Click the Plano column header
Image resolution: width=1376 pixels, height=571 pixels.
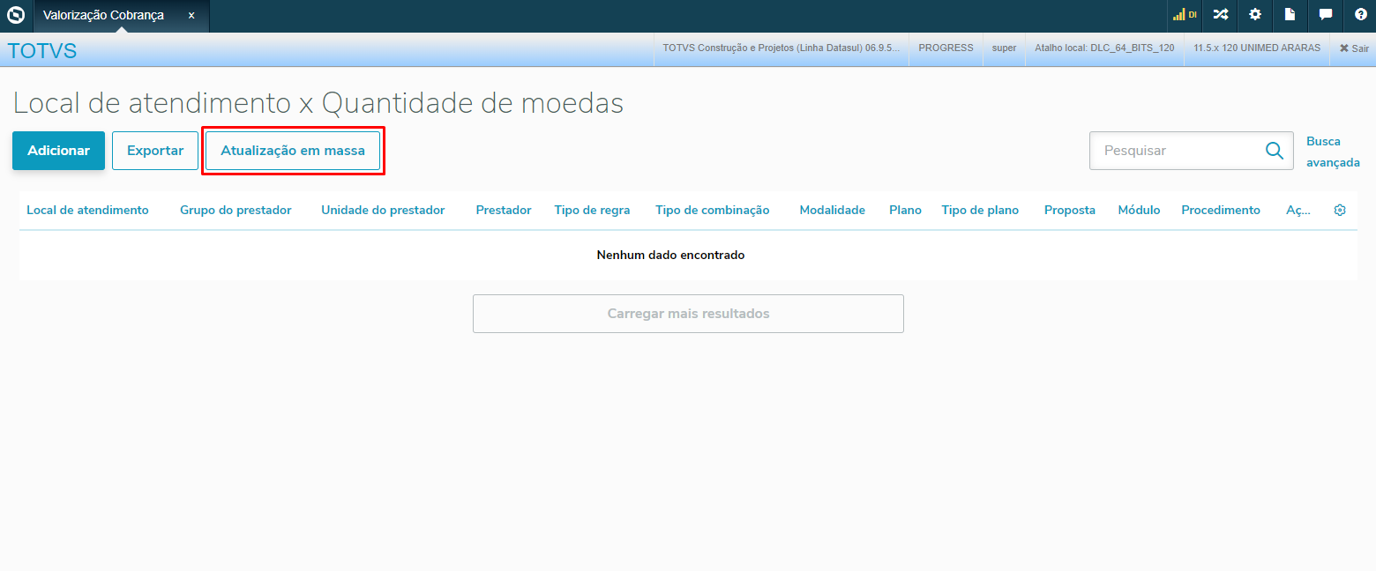(905, 210)
